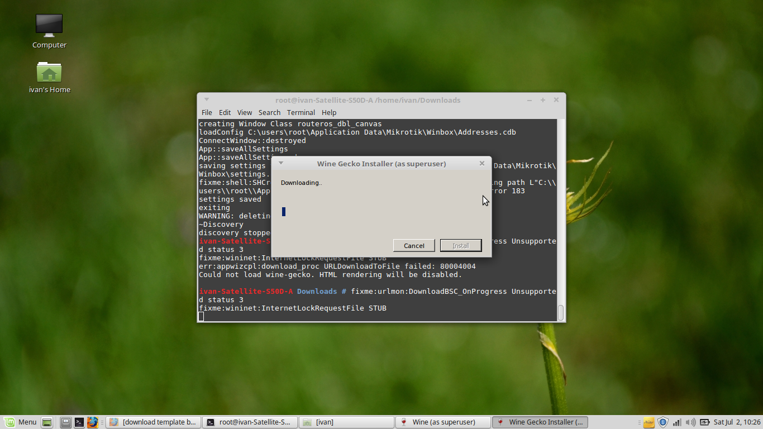763x429 pixels.
Task: Open ivan's Home folder icon
Action: click(49, 77)
